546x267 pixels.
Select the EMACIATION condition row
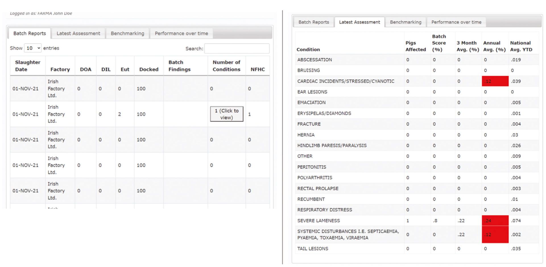click(417, 102)
